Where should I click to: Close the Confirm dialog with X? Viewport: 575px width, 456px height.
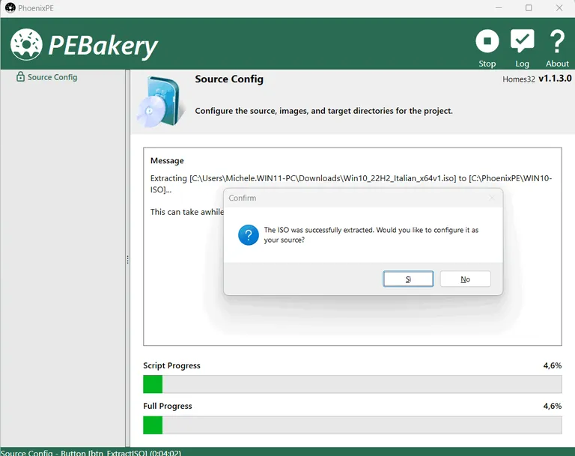[492, 198]
